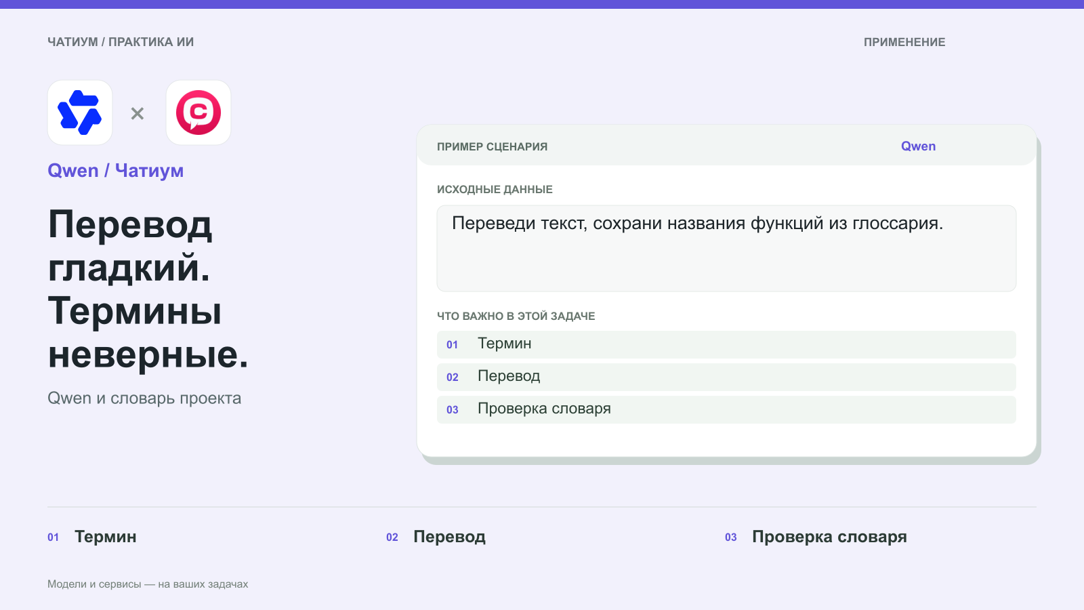The image size is (1084, 610).
Task: Click the 'ПРИМЕР СЦЕНАРИЯ' card header
Action: click(493, 146)
